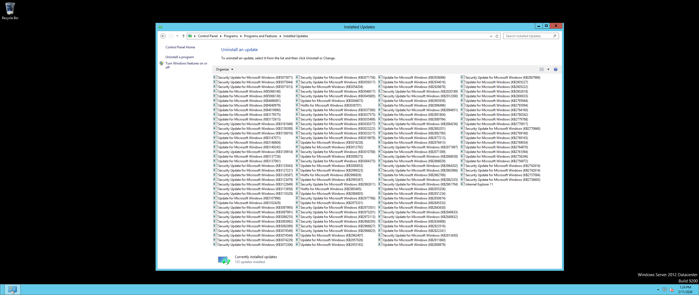Expand the Organize dropdown

tap(224, 69)
